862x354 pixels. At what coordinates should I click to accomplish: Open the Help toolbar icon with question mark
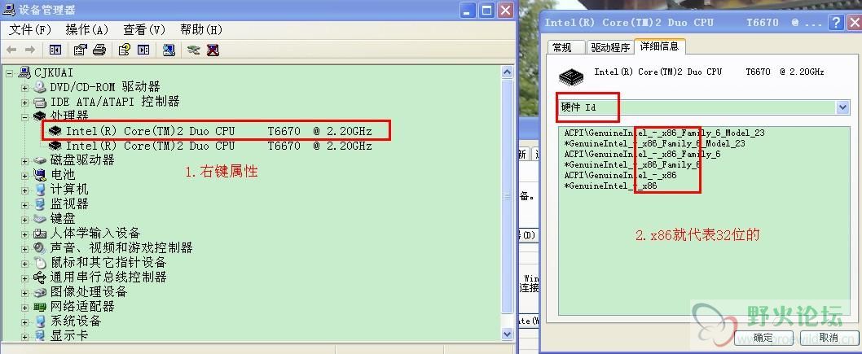[124, 50]
